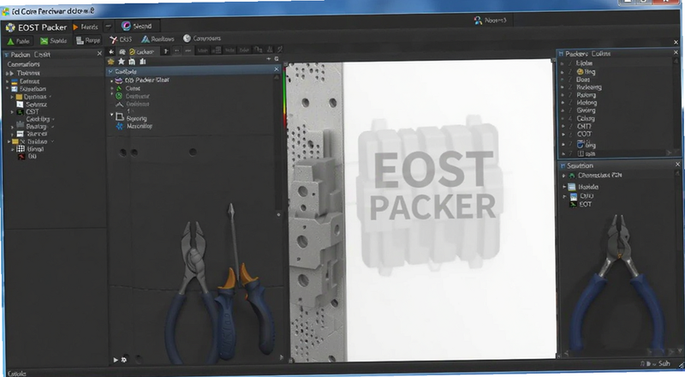Click the green envelope icon in the toolbar

45,40
